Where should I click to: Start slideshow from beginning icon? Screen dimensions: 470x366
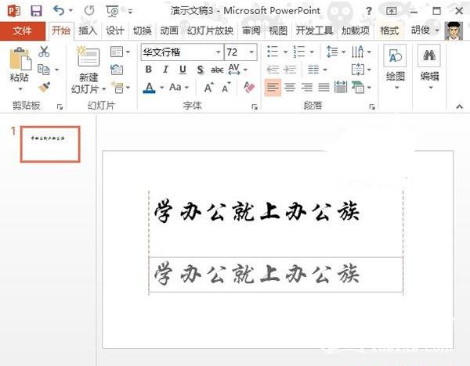coord(112,11)
